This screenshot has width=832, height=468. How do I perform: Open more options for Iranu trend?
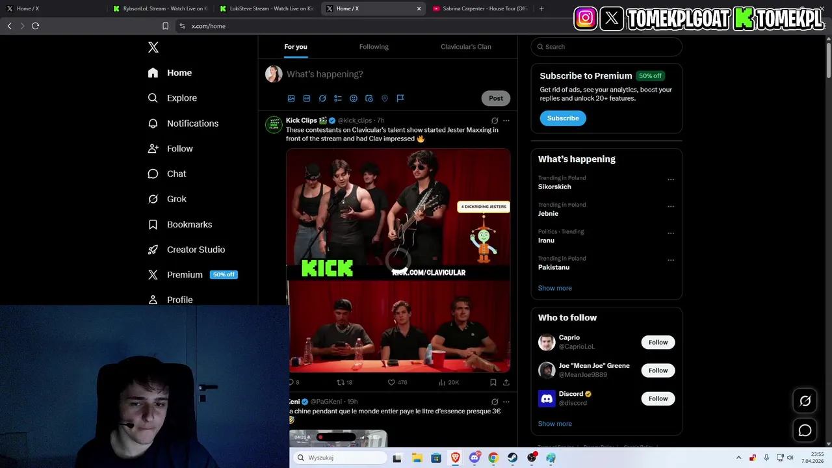point(671,233)
